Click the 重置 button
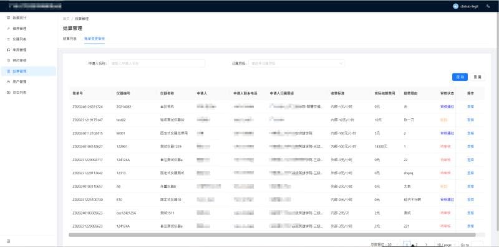 (477, 77)
